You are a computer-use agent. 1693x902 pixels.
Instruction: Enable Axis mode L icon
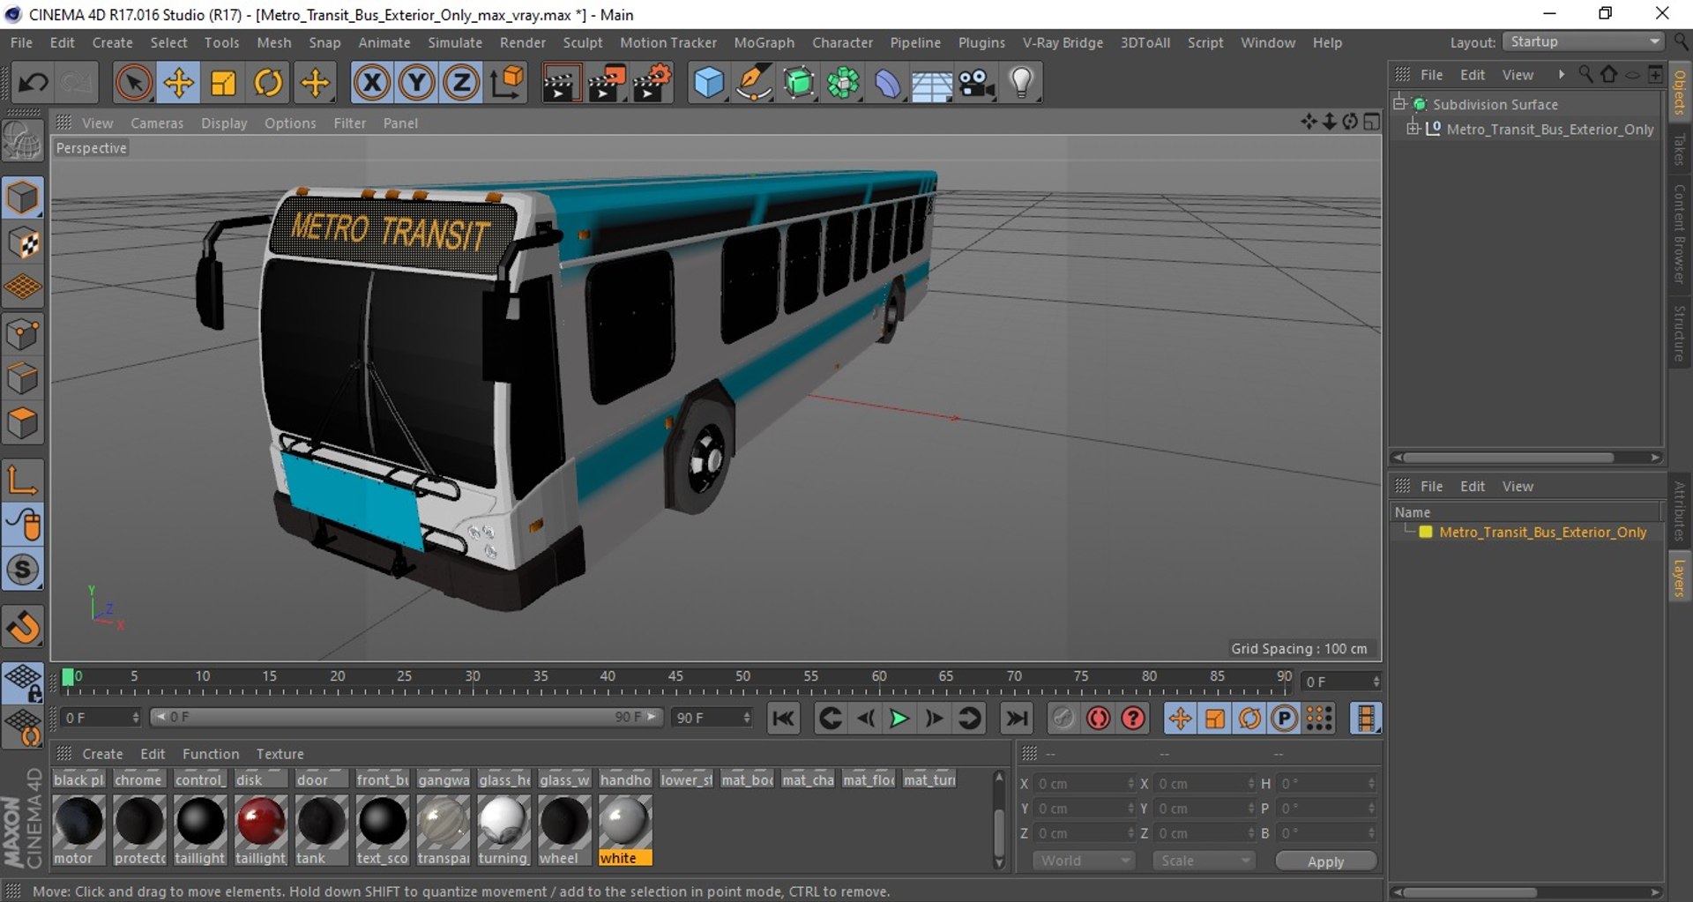pyautogui.click(x=23, y=481)
